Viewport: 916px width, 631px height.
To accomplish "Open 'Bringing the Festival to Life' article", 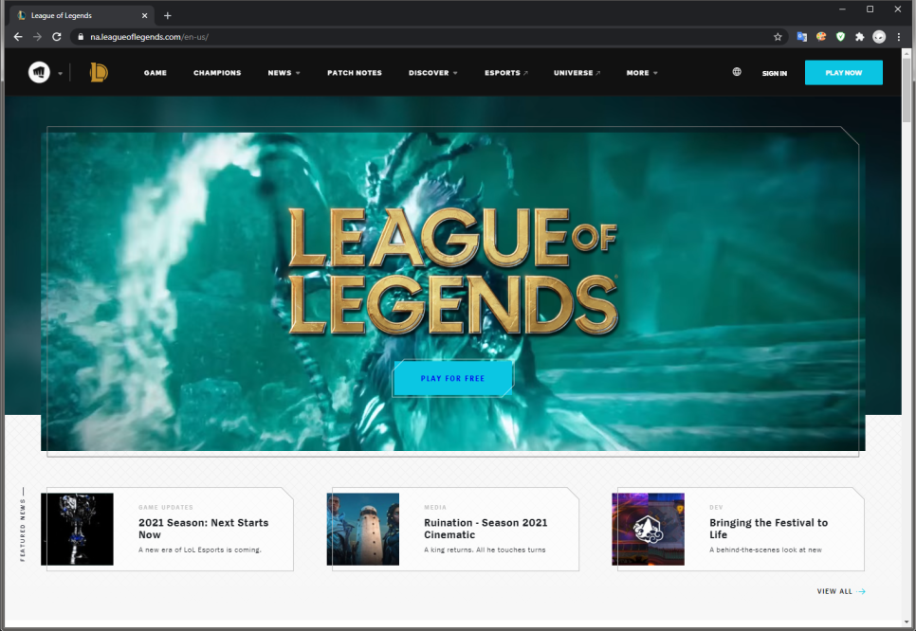I will point(768,529).
